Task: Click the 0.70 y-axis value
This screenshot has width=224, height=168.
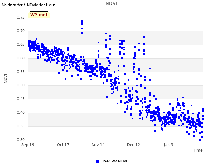Action: [21, 31]
